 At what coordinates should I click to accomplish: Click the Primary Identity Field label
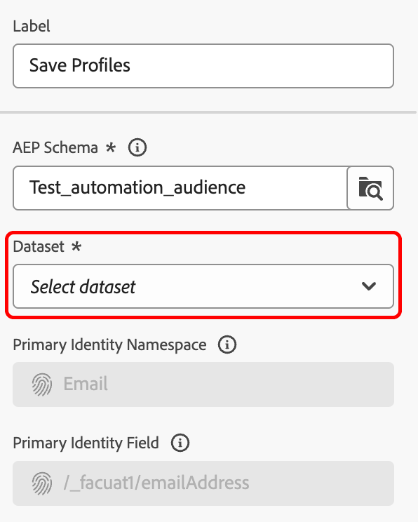click(86, 443)
